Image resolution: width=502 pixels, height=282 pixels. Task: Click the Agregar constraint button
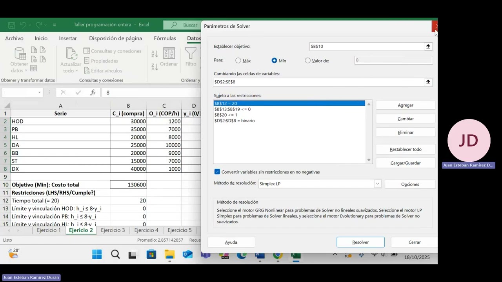[405, 105]
